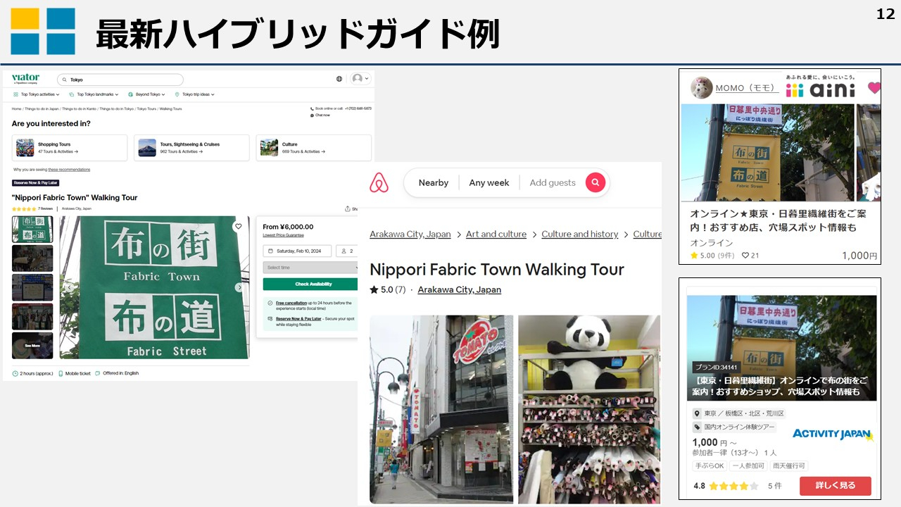Open the Tours, Sightseeing & Cruises card
Viewport: 901px width, 507px height.
tap(191, 148)
